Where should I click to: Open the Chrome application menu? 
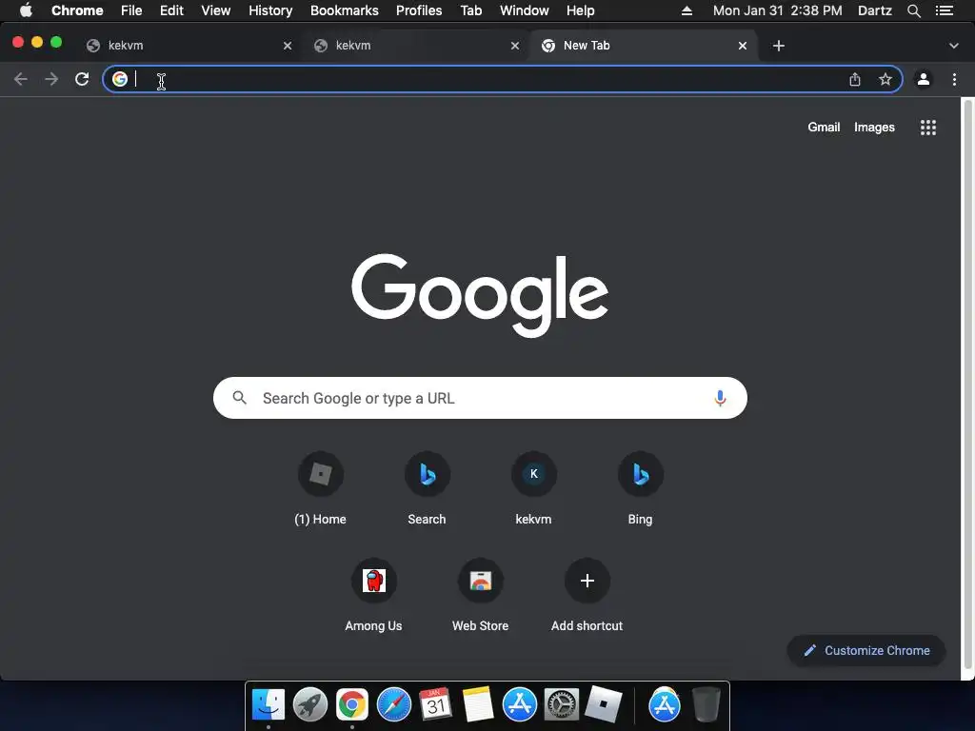point(77,10)
